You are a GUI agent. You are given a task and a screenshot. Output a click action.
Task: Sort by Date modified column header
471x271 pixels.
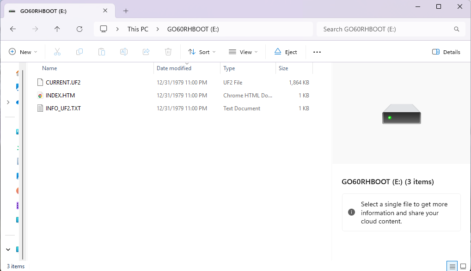coord(174,68)
